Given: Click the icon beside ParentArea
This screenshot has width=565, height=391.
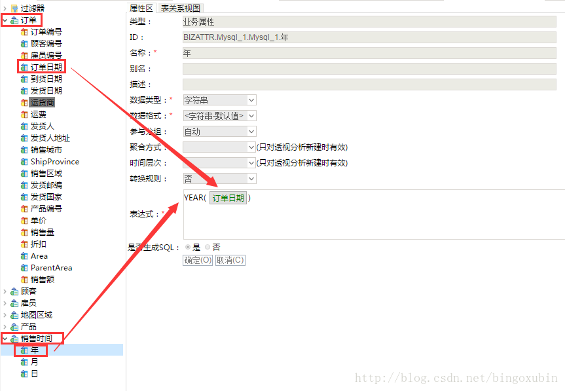Looking at the screenshot, I should point(24,268).
